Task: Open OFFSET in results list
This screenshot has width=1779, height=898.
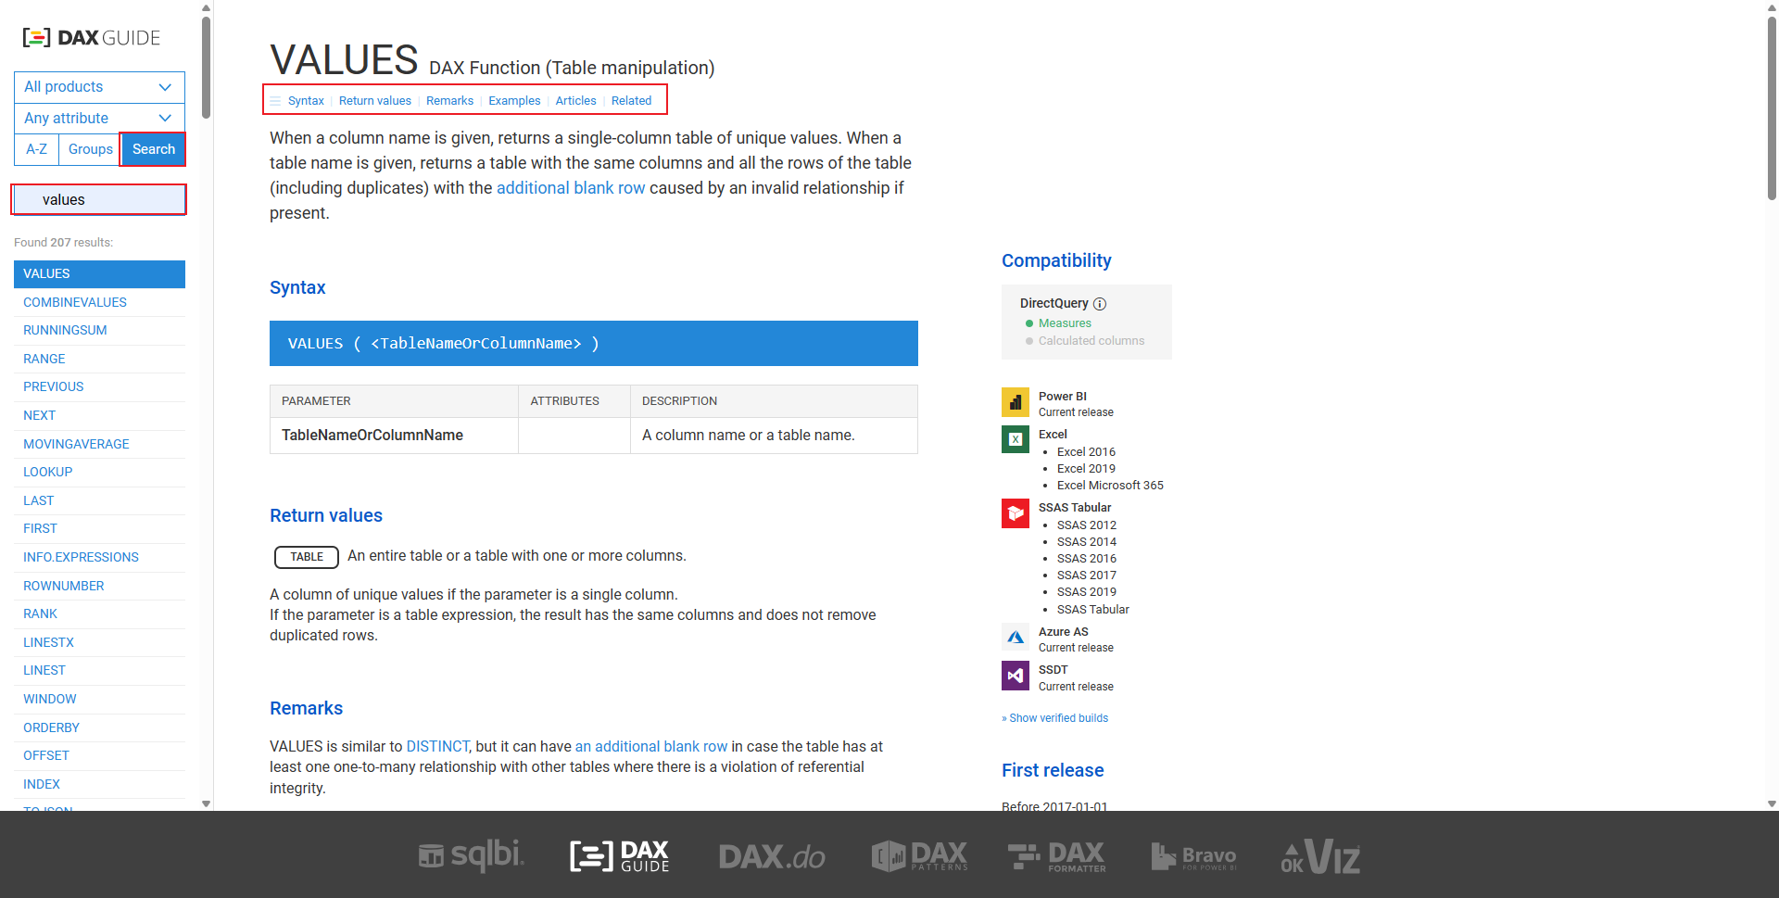Action: [x=99, y=756]
